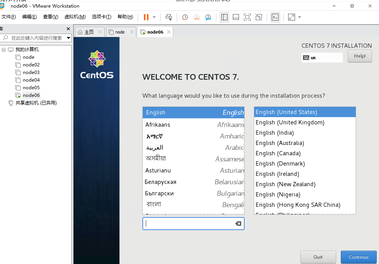This screenshot has width=379, height=264.
Task: Enter full screen mode
Action: pos(247,17)
